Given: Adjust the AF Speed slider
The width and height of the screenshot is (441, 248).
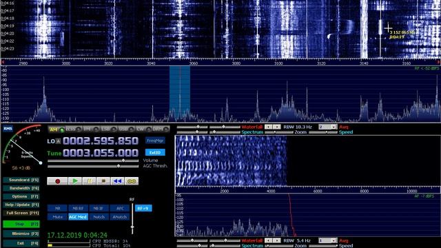Looking at the screenshot, I should coord(323,246).
